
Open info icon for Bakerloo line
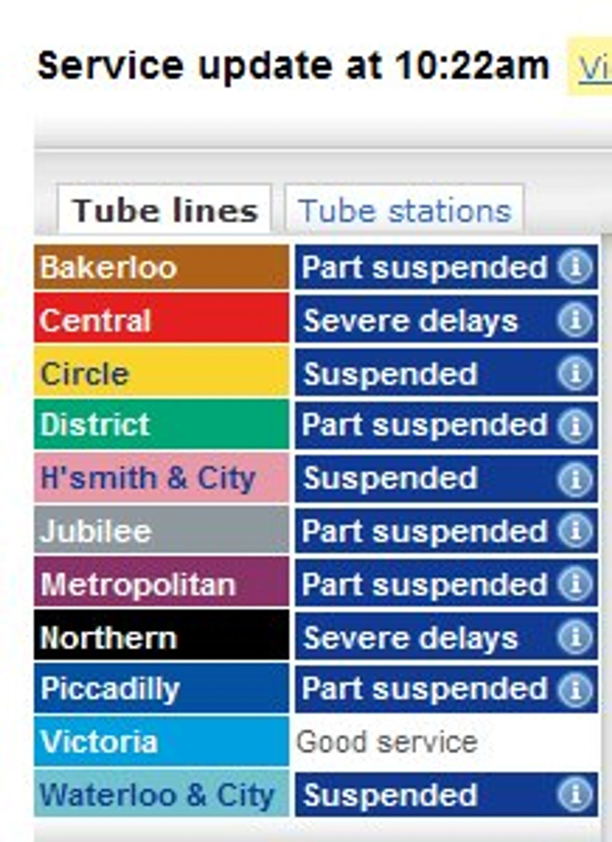575,267
